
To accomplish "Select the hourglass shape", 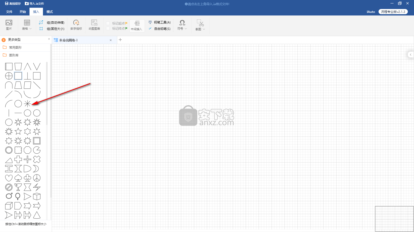I will pyautogui.click(x=27, y=187).
